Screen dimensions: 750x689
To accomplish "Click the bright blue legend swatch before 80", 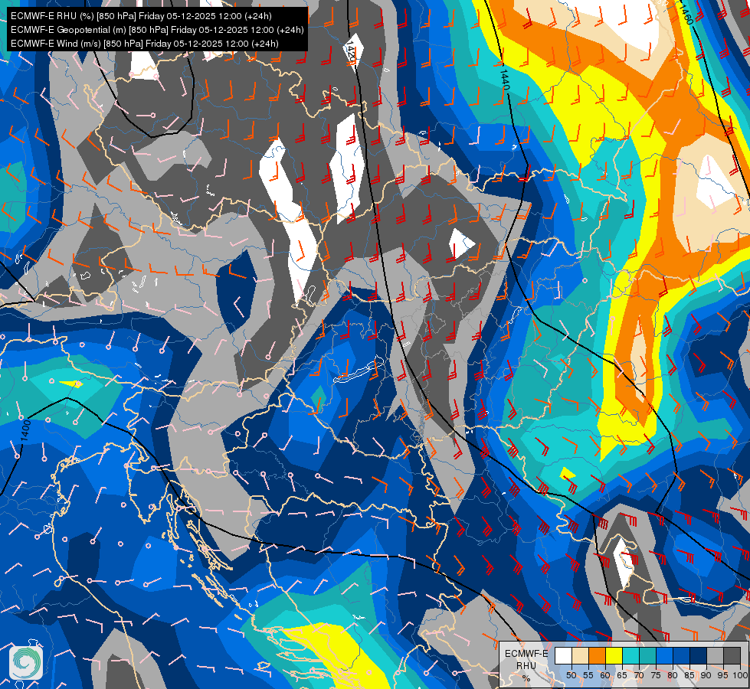I will click(x=665, y=655).
